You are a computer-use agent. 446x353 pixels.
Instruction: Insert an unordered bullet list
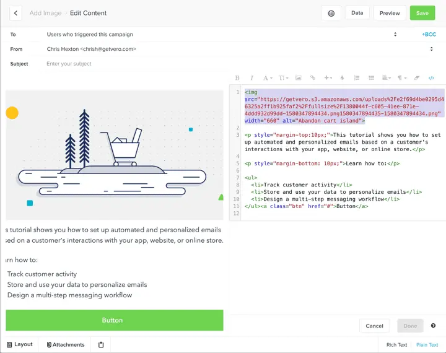pyautogui.click(x=372, y=78)
